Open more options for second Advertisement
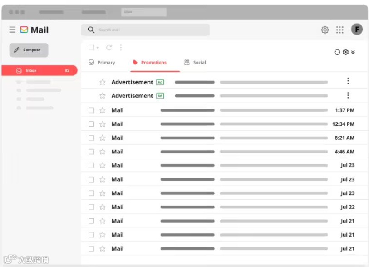The width and height of the screenshot is (369, 267). pos(348,95)
